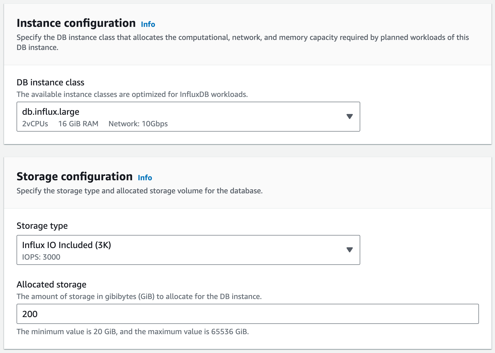The image size is (495, 353).
Task: Click the 16 GiB RAM spec text
Action: [78, 124]
